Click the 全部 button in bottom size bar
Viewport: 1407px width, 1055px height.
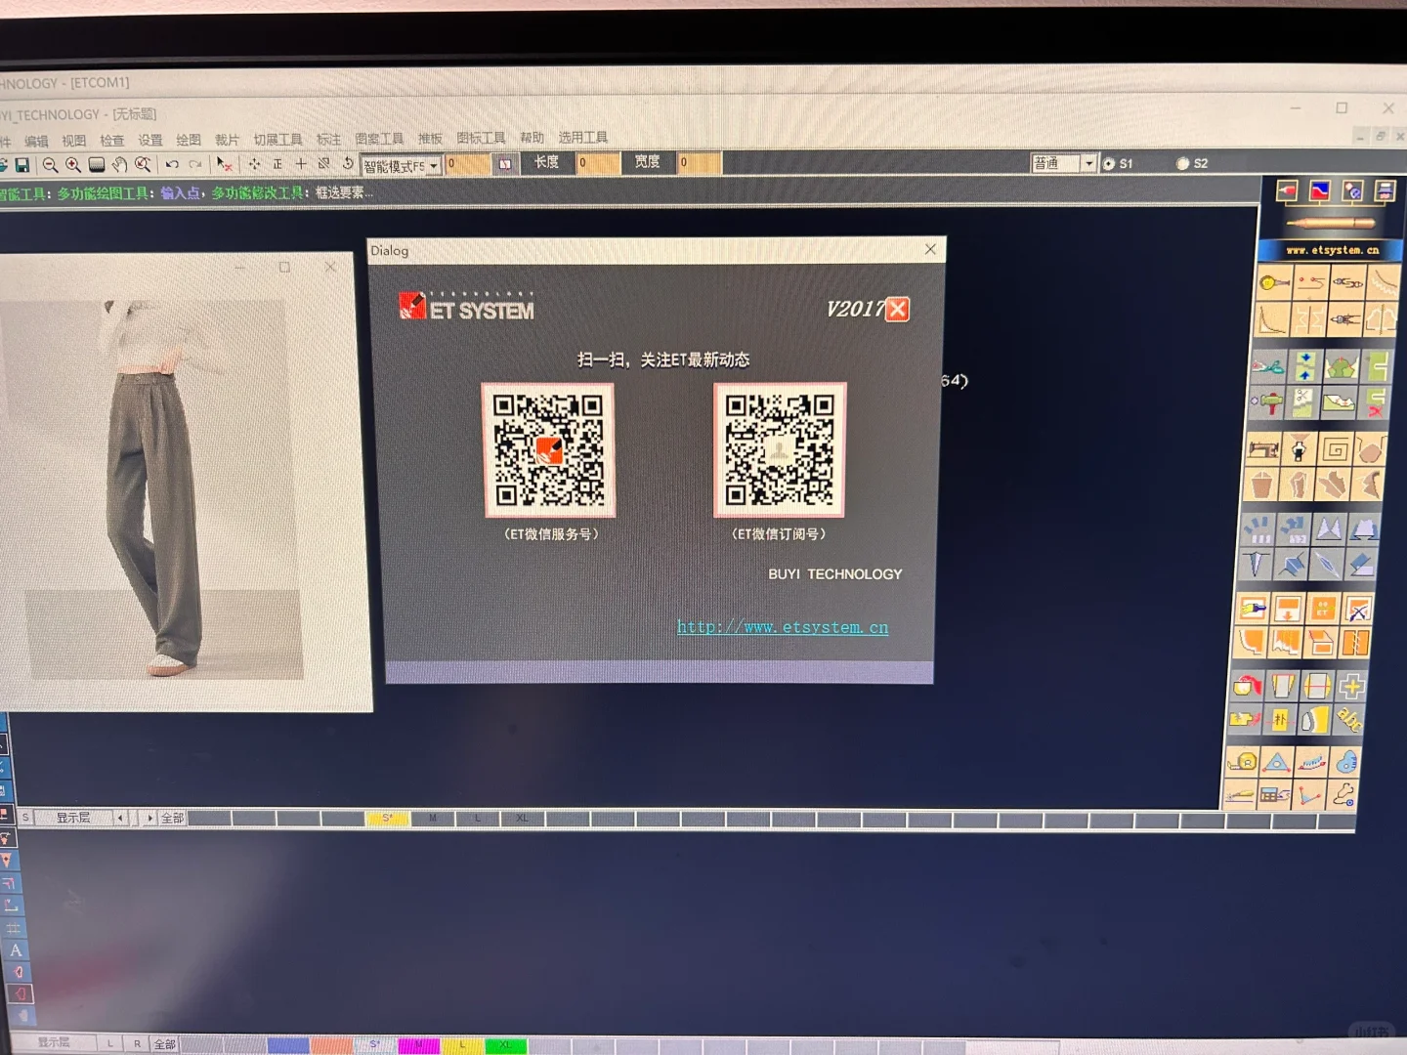click(165, 1044)
